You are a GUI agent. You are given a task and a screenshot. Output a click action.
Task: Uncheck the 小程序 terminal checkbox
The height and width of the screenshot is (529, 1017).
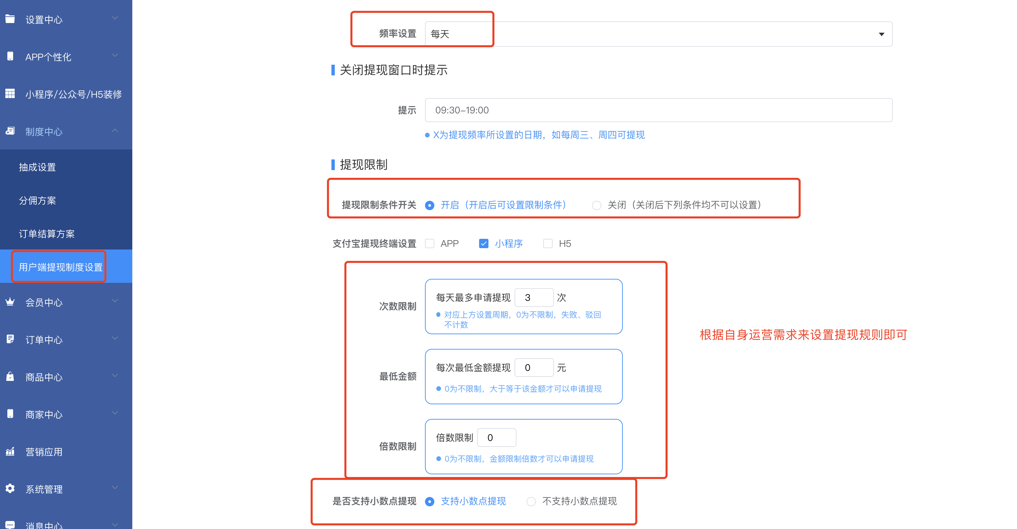[483, 243]
